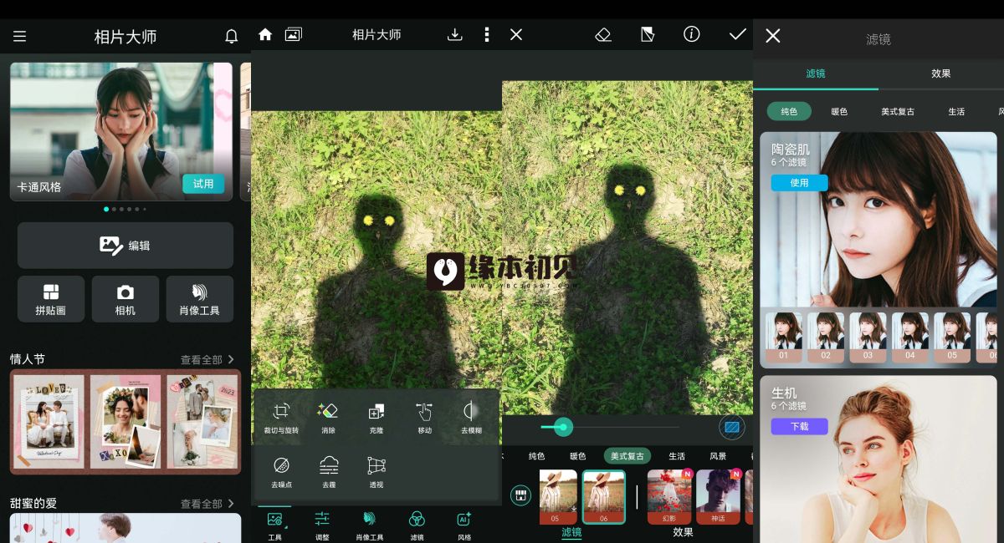Open 拼贴画 collage button
This screenshot has width=1004, height=543.
(51, 299)
